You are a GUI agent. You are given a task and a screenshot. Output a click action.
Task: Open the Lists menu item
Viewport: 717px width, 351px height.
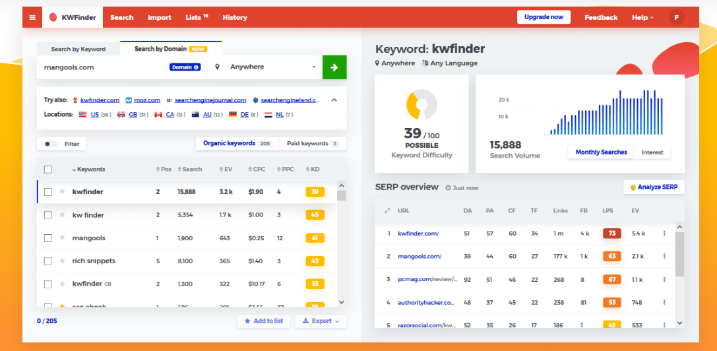(x=197, y=17)
